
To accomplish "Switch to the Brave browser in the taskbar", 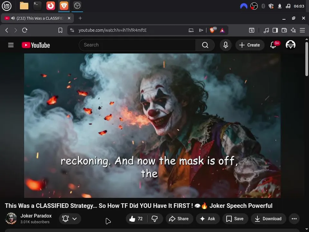I will [64, 6].
